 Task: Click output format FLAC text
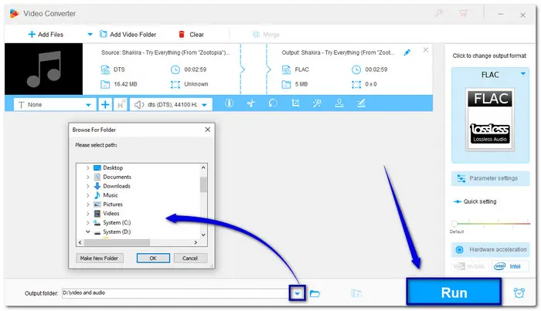point(302,69)
